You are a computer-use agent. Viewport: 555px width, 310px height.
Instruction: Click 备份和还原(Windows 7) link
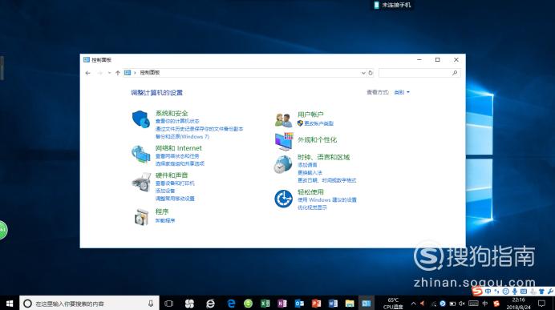point(182,136)
